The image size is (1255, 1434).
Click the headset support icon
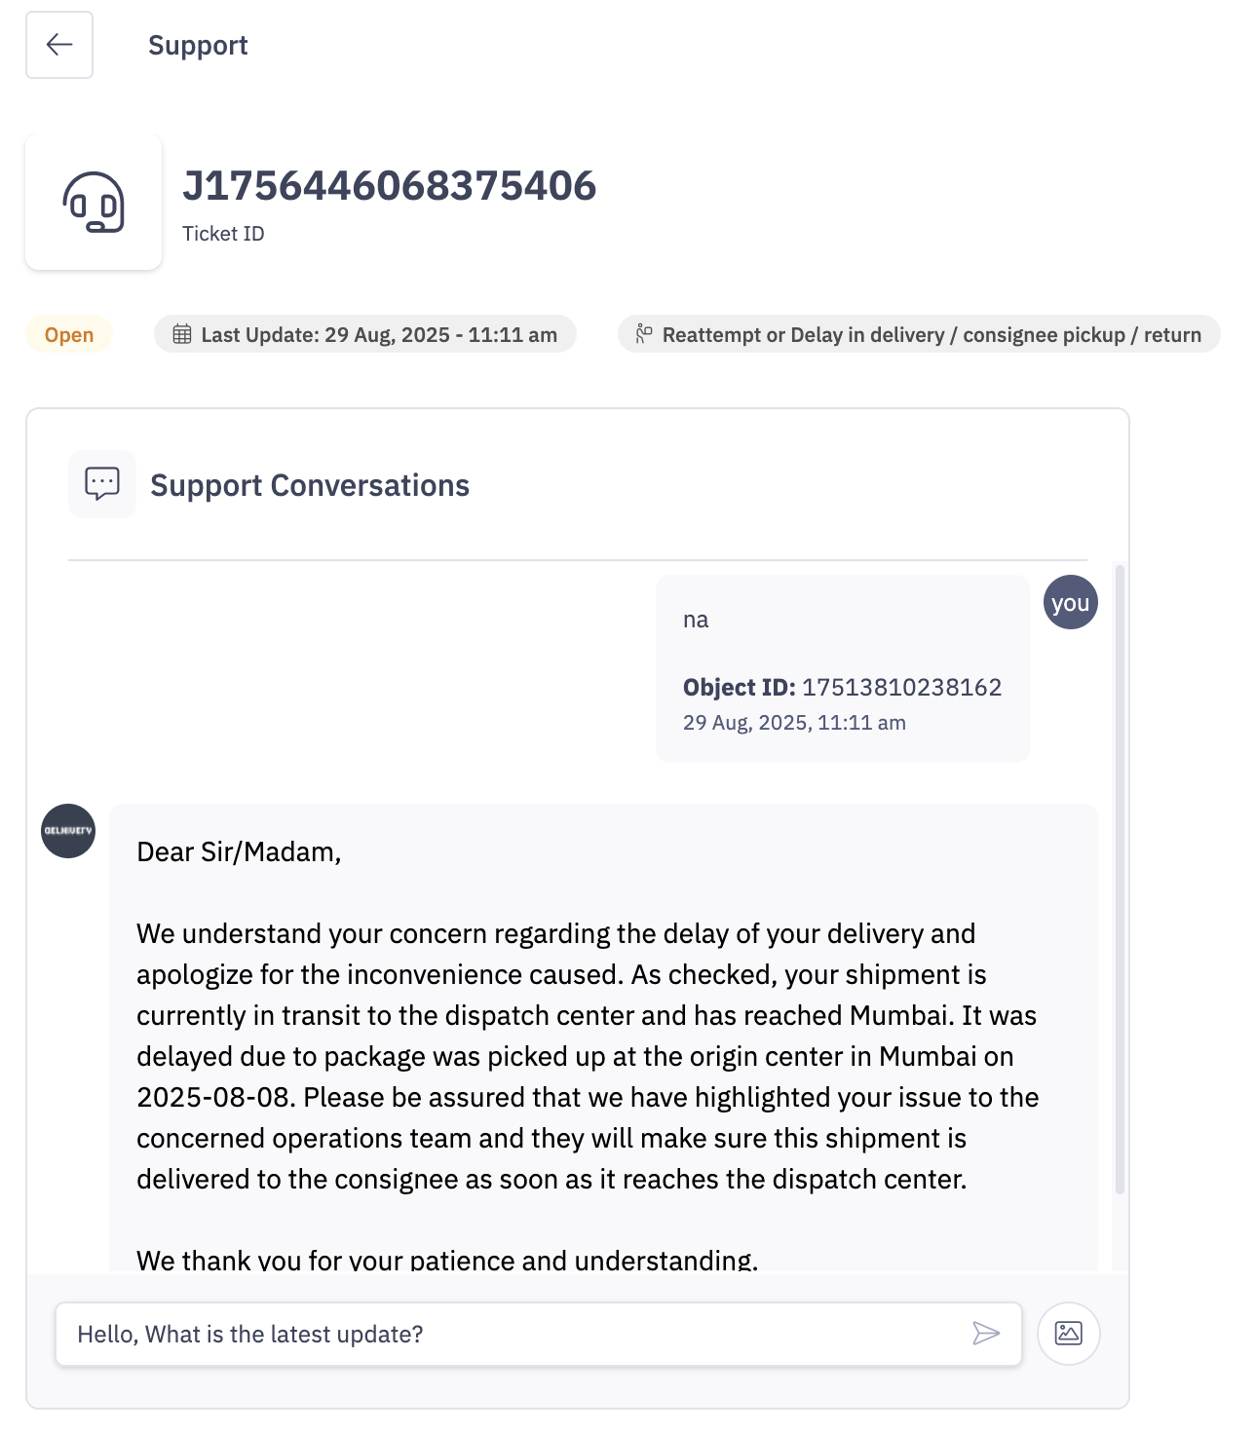94,203
